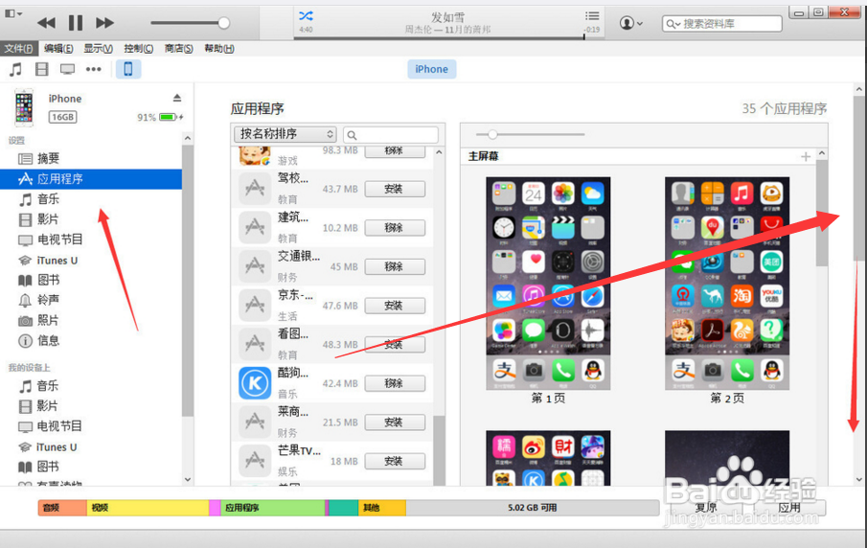Rewind to previous track
Screen dimensions: 867x548
[46, 23]
